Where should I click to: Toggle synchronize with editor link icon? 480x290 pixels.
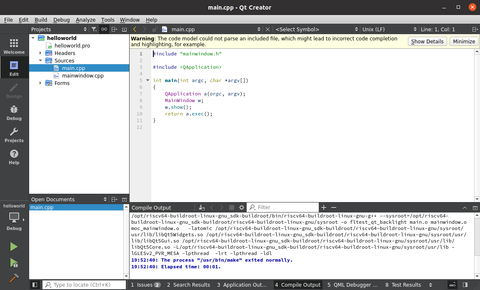104,30
